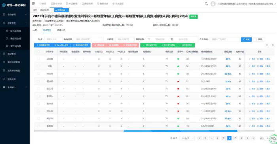Go to previous page with left arrow
277x144 pixels.
click(x=199, y=138)
